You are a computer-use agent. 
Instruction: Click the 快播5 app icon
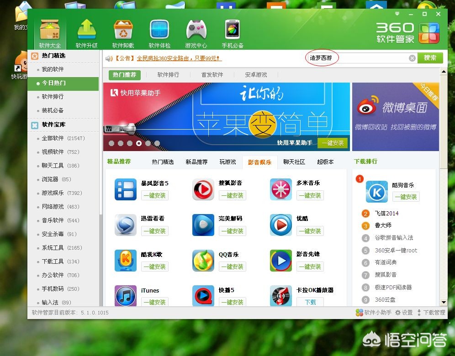203,296
